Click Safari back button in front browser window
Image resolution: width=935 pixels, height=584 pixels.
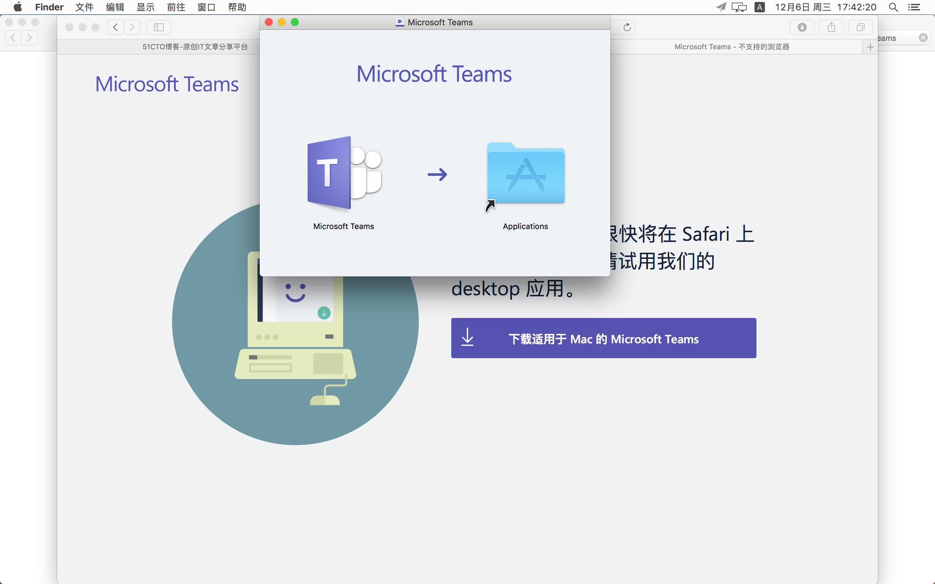point(115,27)
